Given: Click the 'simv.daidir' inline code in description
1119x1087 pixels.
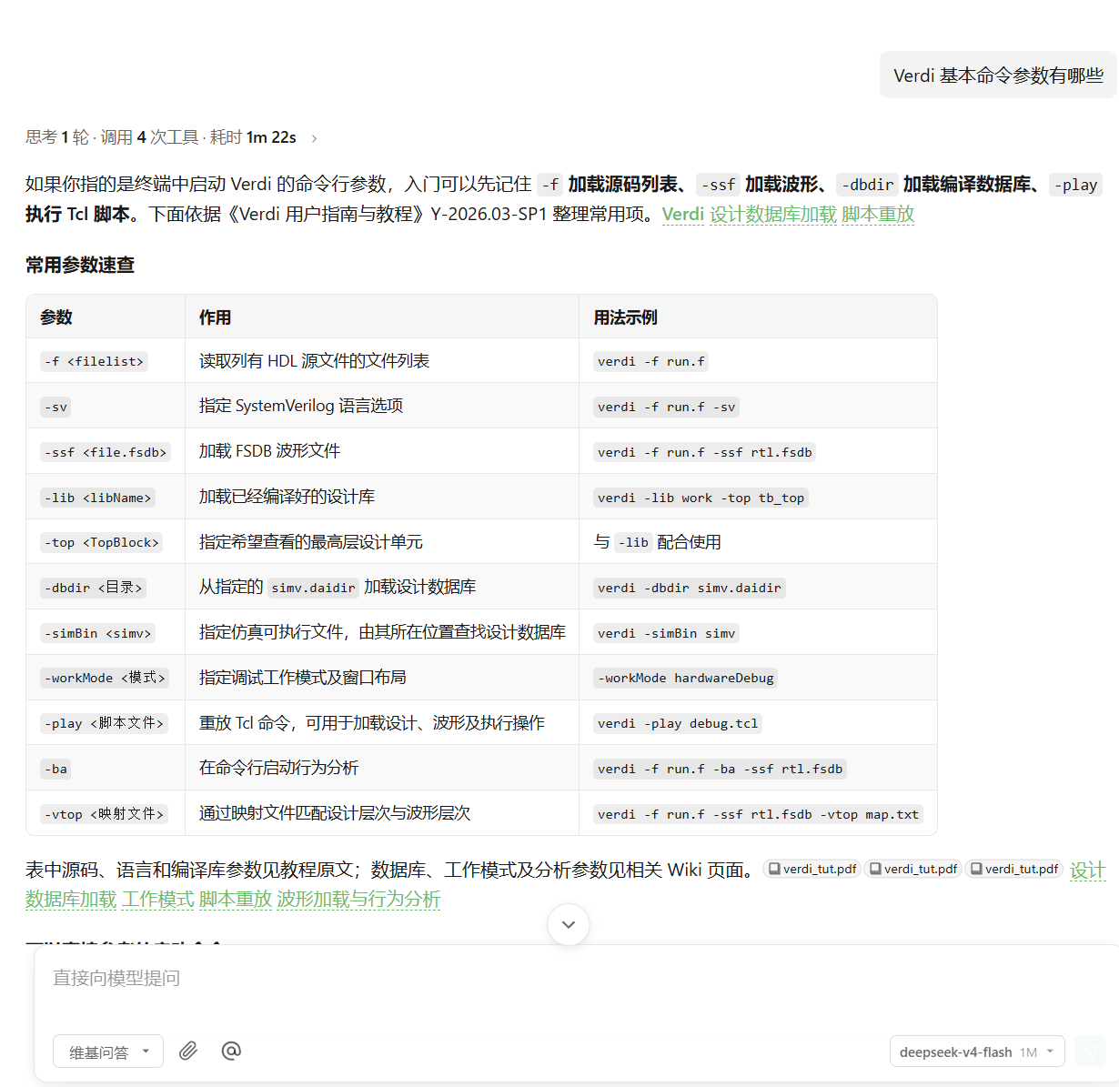Looking at the screenshot, I should (313, 588).
